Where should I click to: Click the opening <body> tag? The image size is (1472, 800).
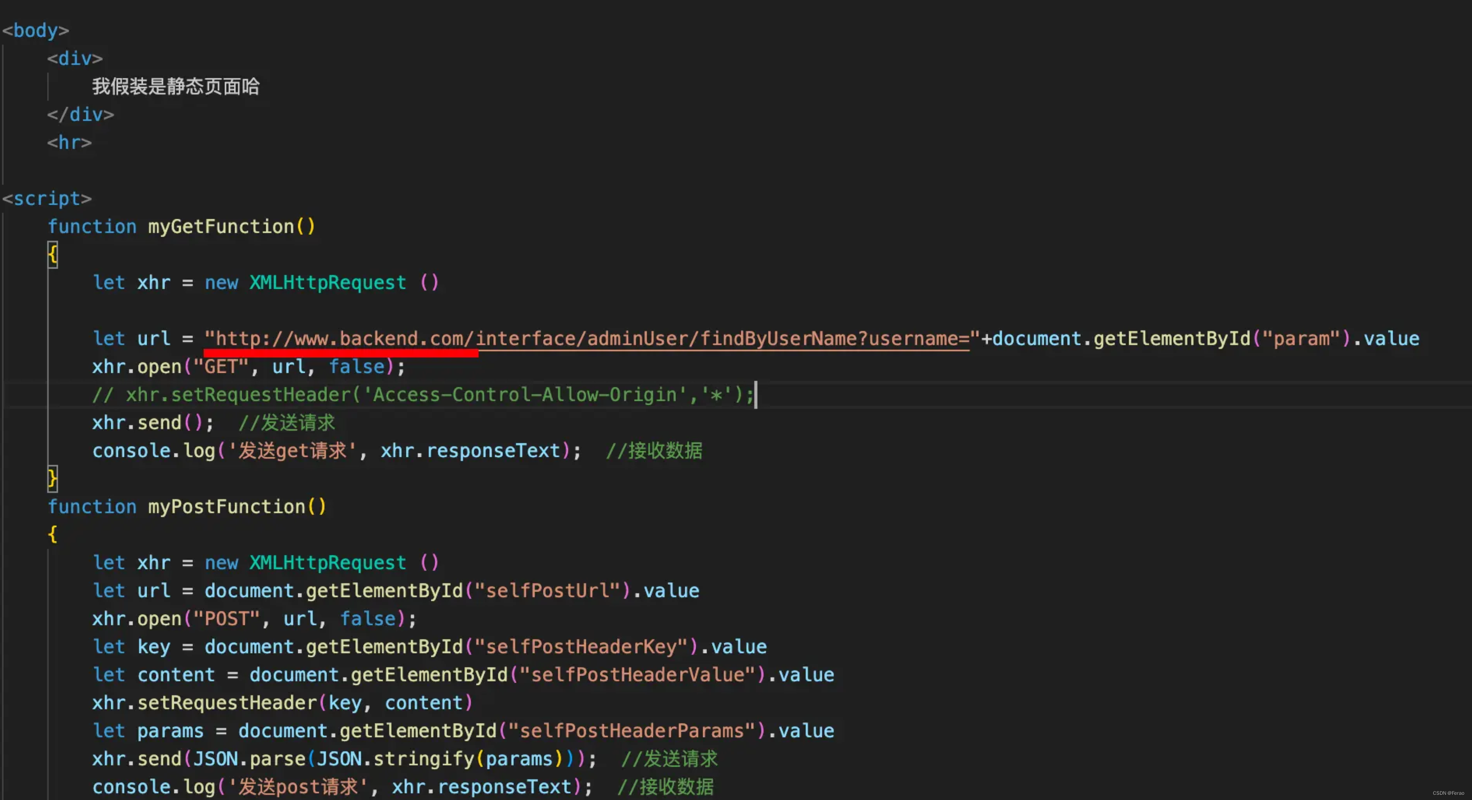(x=35, y=30)
